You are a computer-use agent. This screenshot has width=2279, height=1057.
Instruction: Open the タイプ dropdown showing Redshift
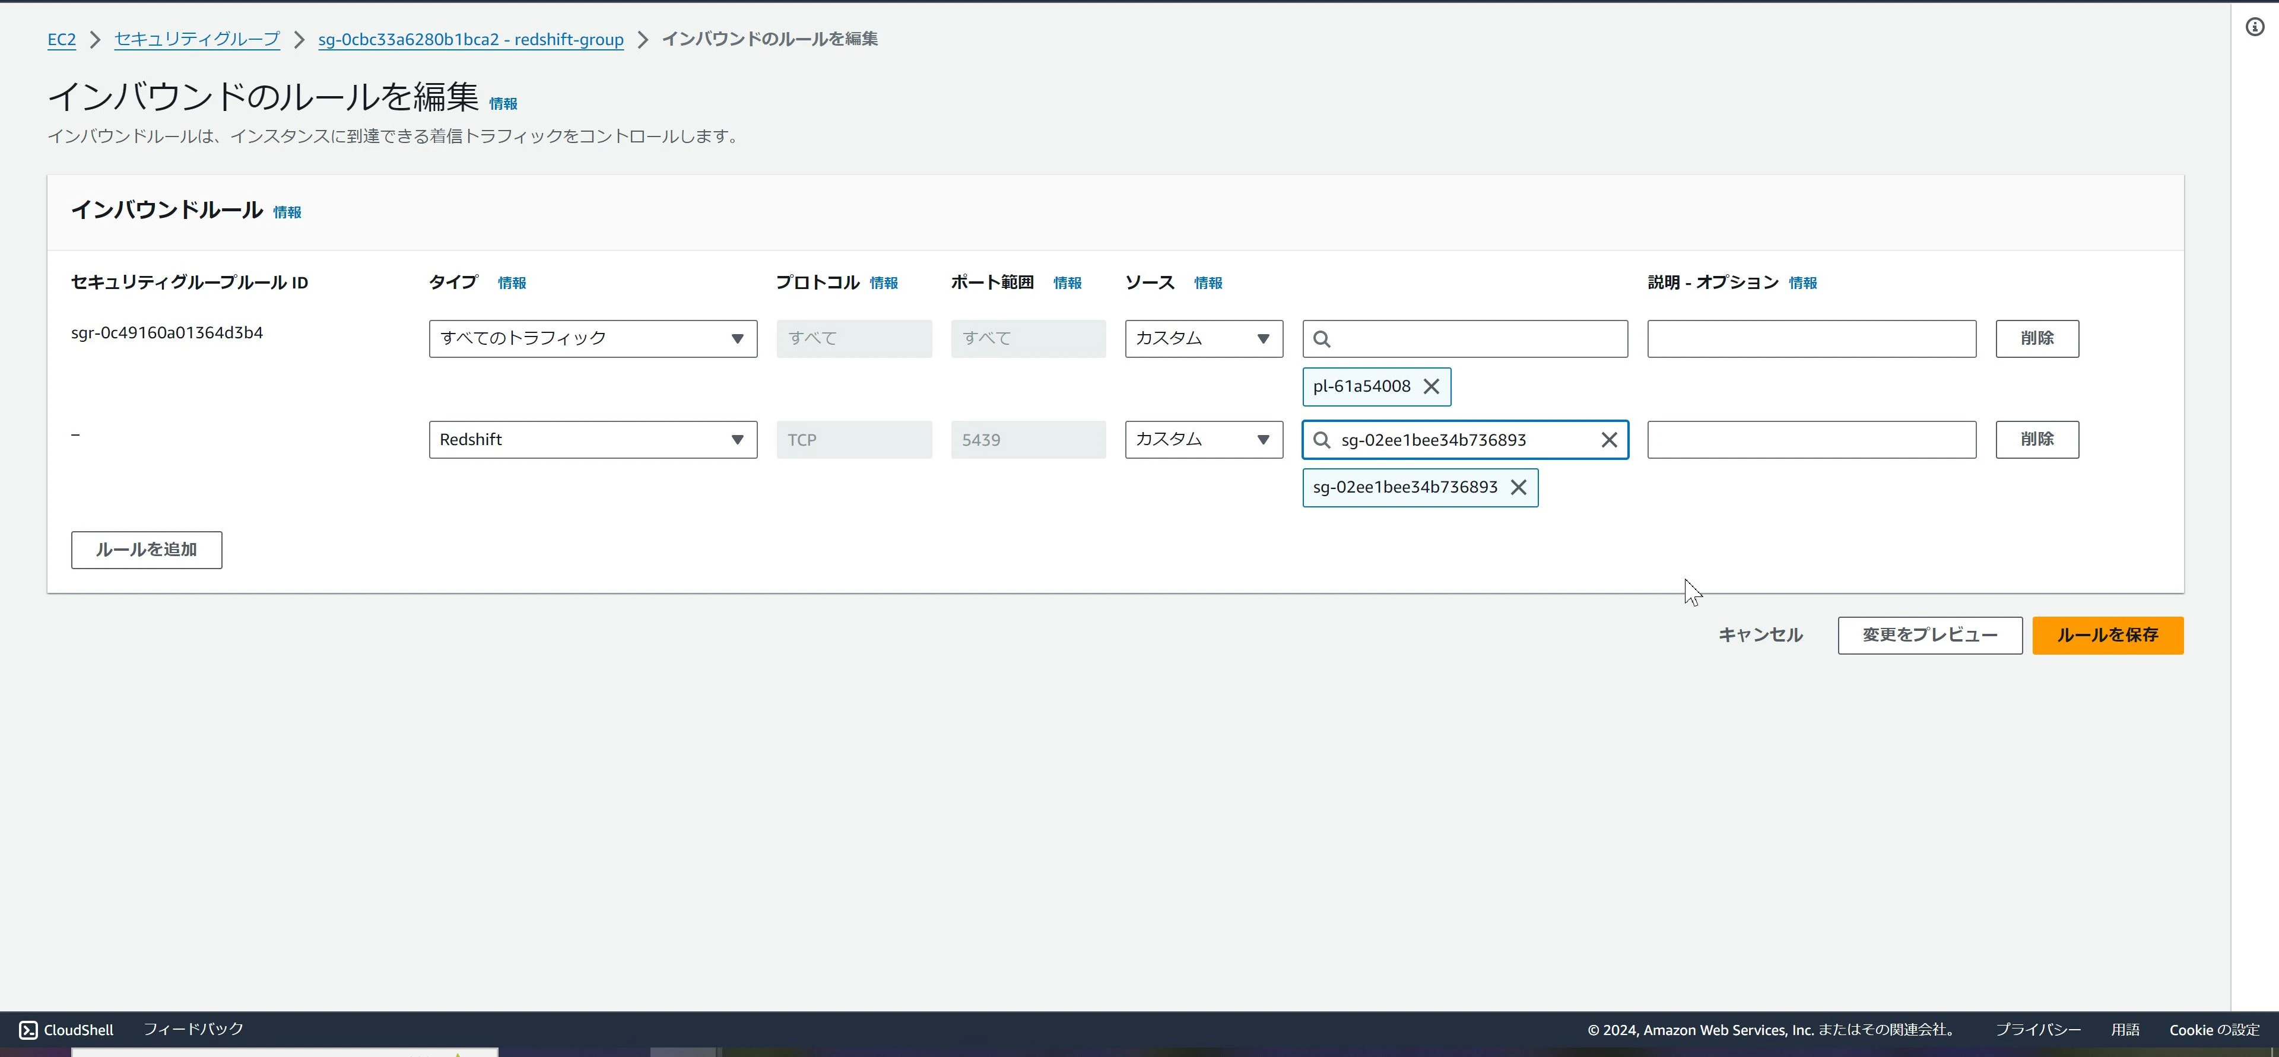click(x=593, y=440)
